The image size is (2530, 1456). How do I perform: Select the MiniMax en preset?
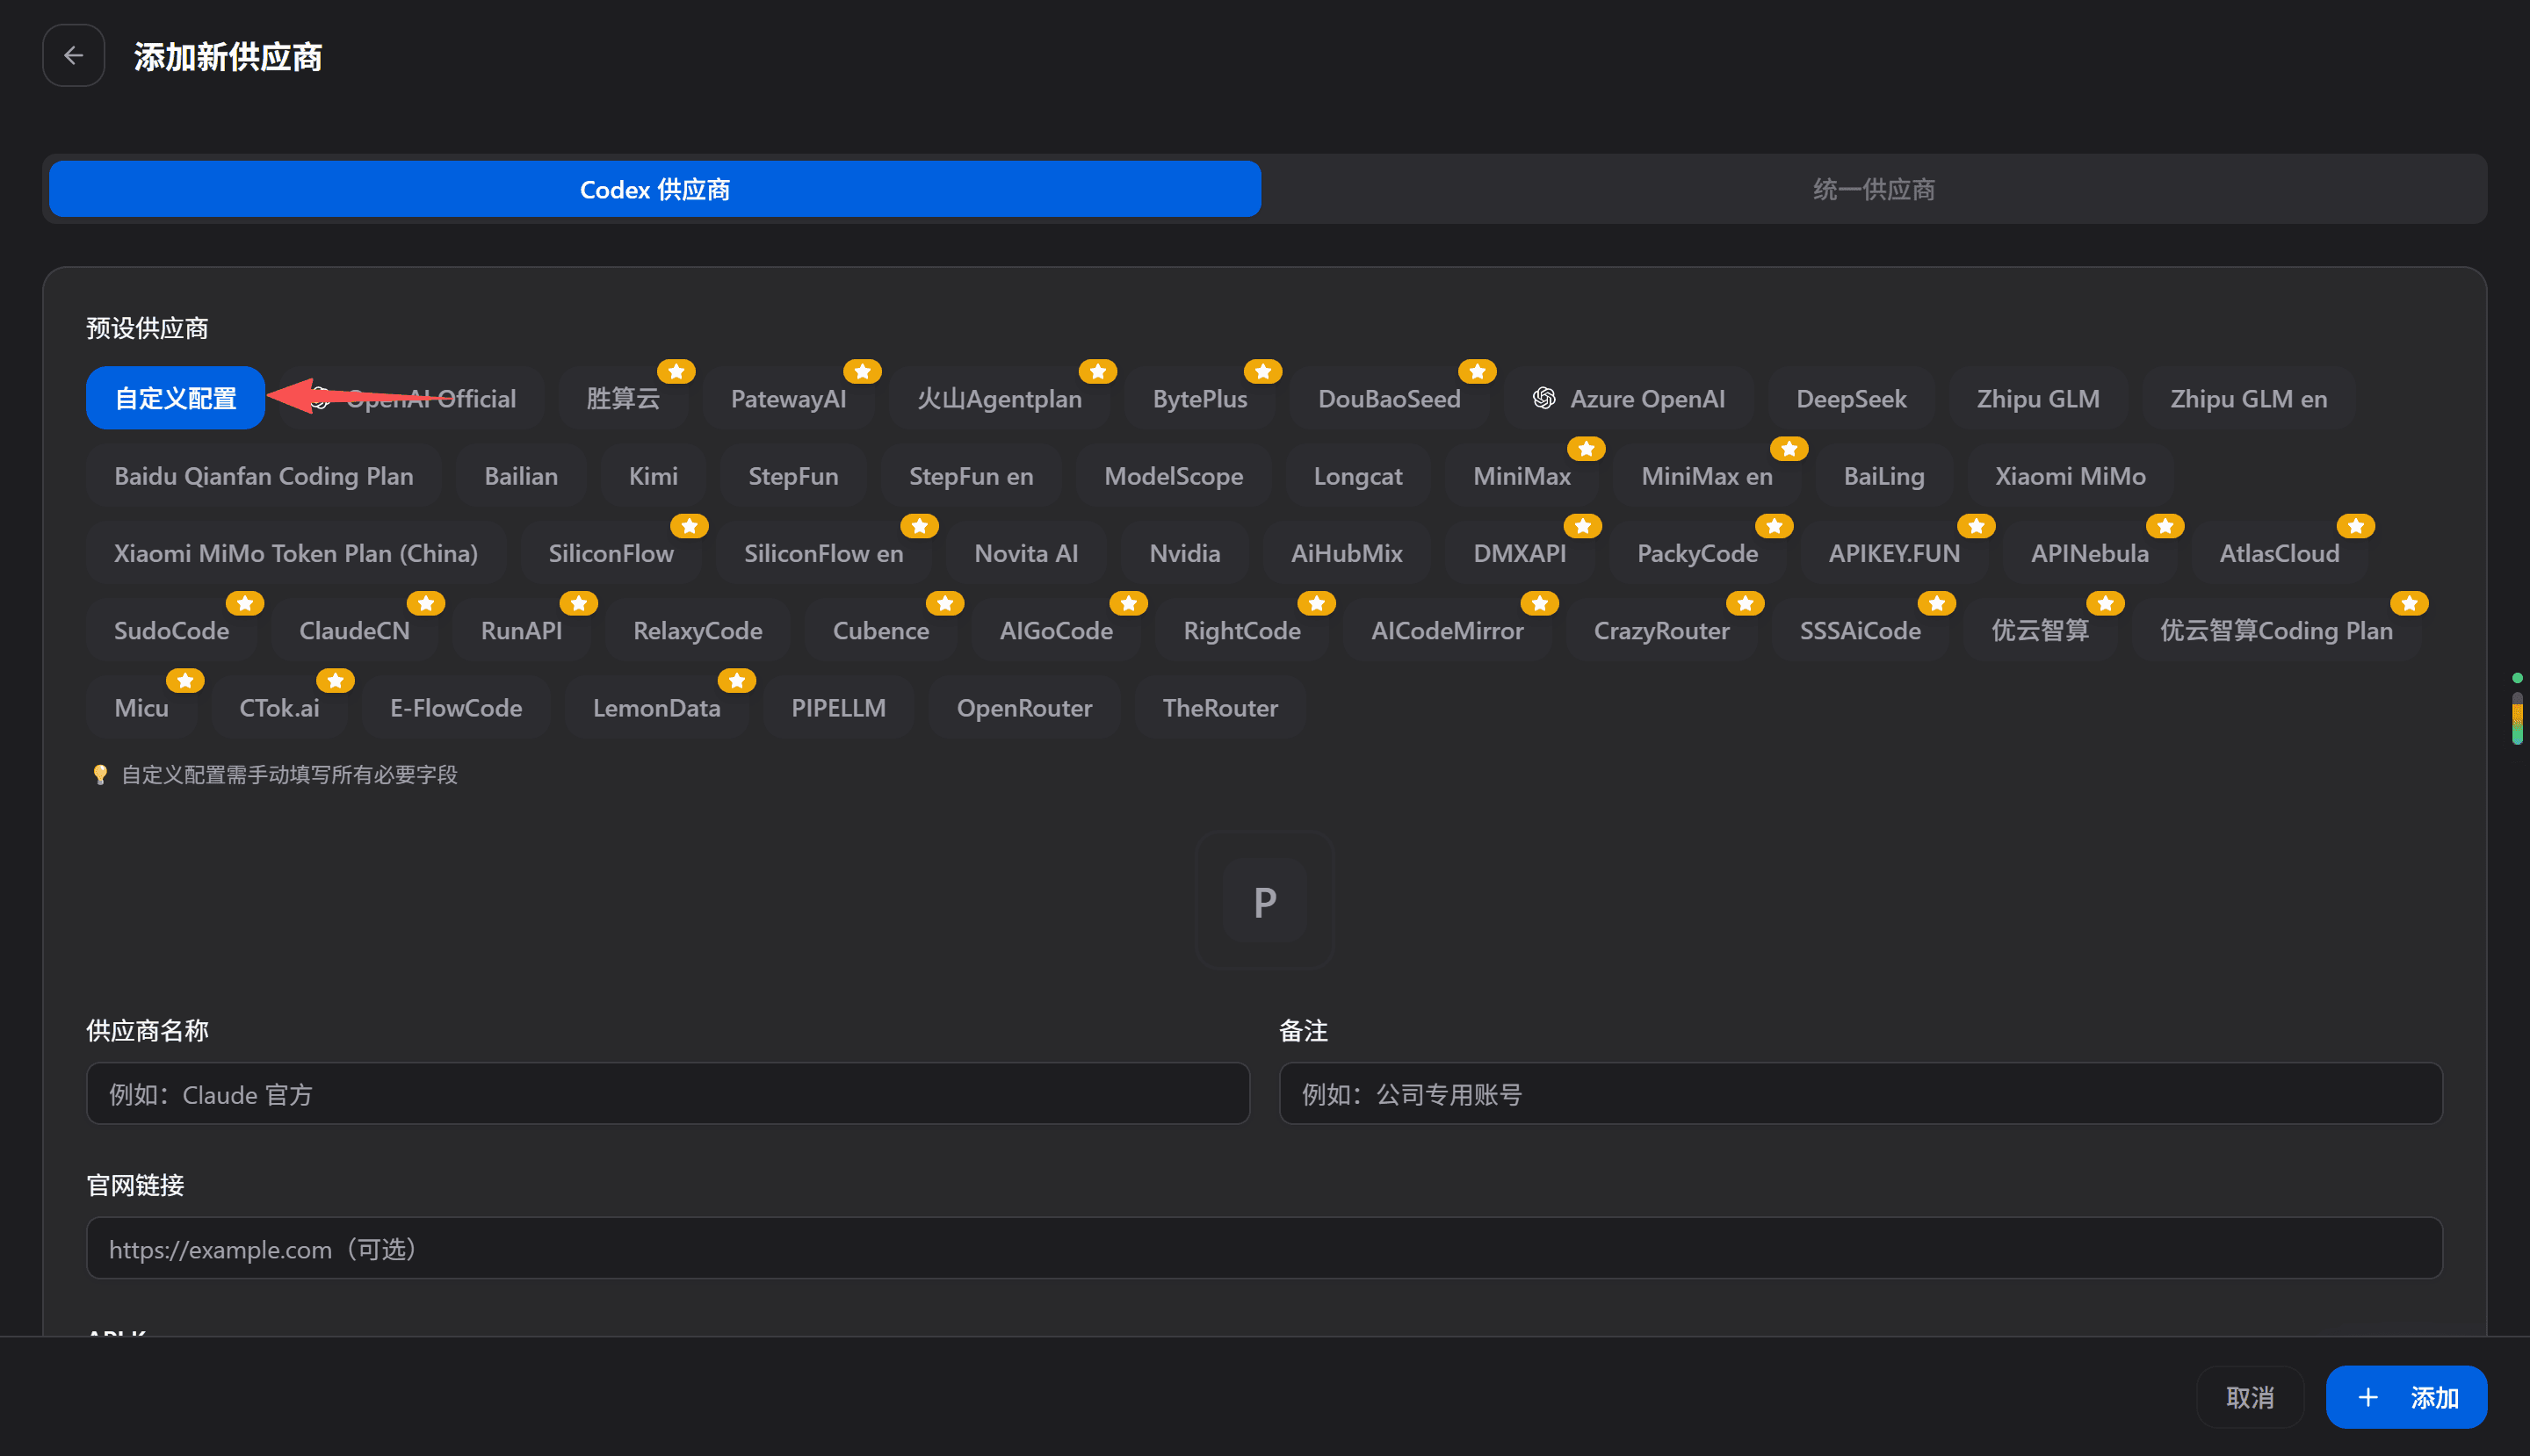[x=1706, y=476]
